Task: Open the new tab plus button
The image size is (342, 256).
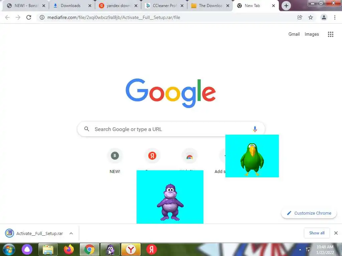Action: point(286,6)
